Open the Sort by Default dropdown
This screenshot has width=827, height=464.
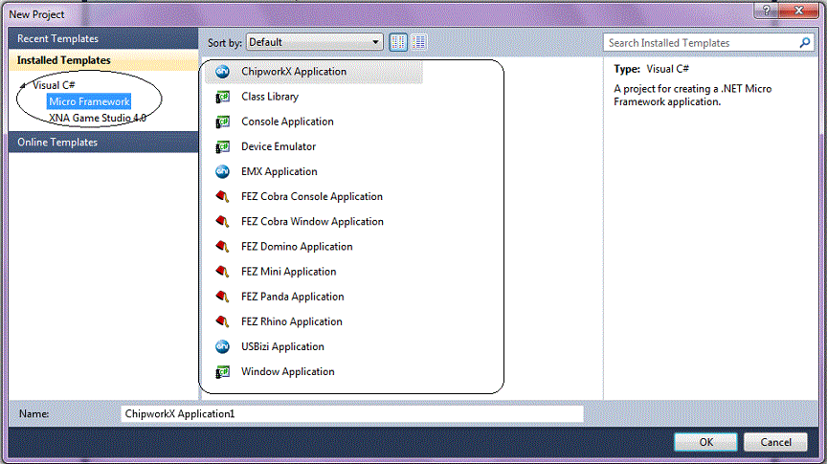pyautogui.click(x=314, y=42)
